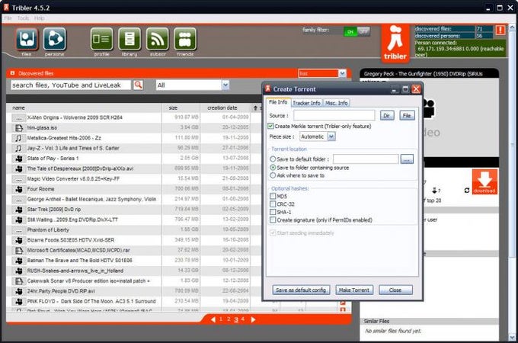Check Create signature option

coord(273,220)
